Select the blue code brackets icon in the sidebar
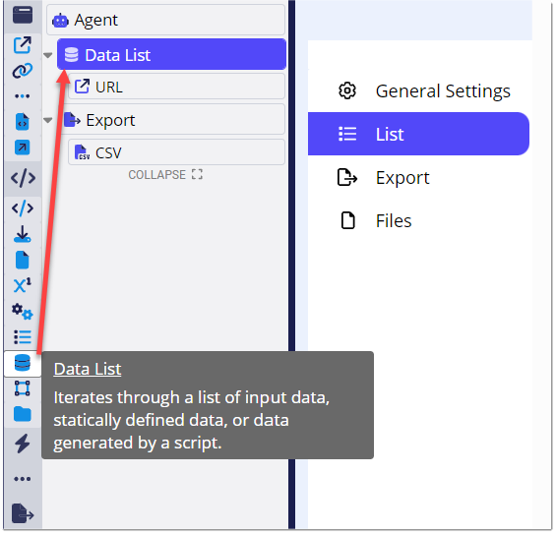Image resolution: width=556 pixels, height=534 pixels. pos(23,208)
